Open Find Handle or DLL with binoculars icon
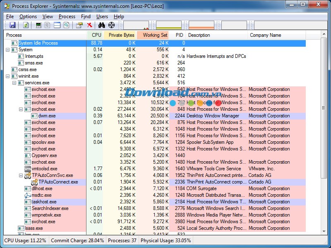 tap(101, 25)
